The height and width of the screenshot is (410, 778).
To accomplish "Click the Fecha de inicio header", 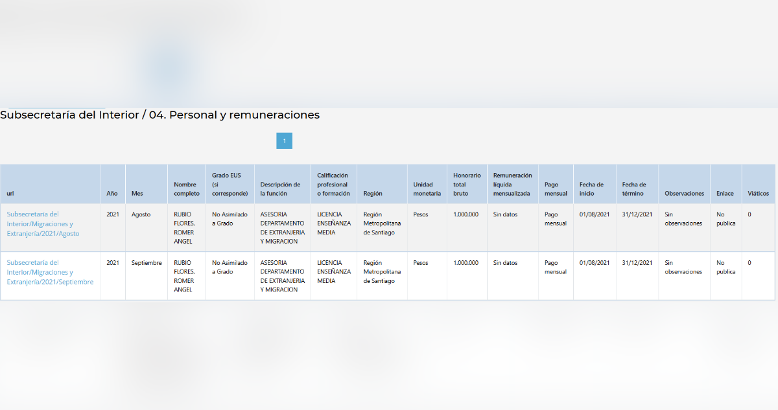I will (x=591, y=188).
